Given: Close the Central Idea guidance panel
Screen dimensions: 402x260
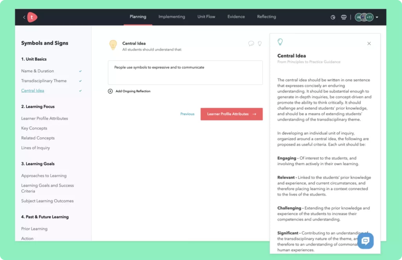Looking at the screenshot, I should tap(369, 44).
